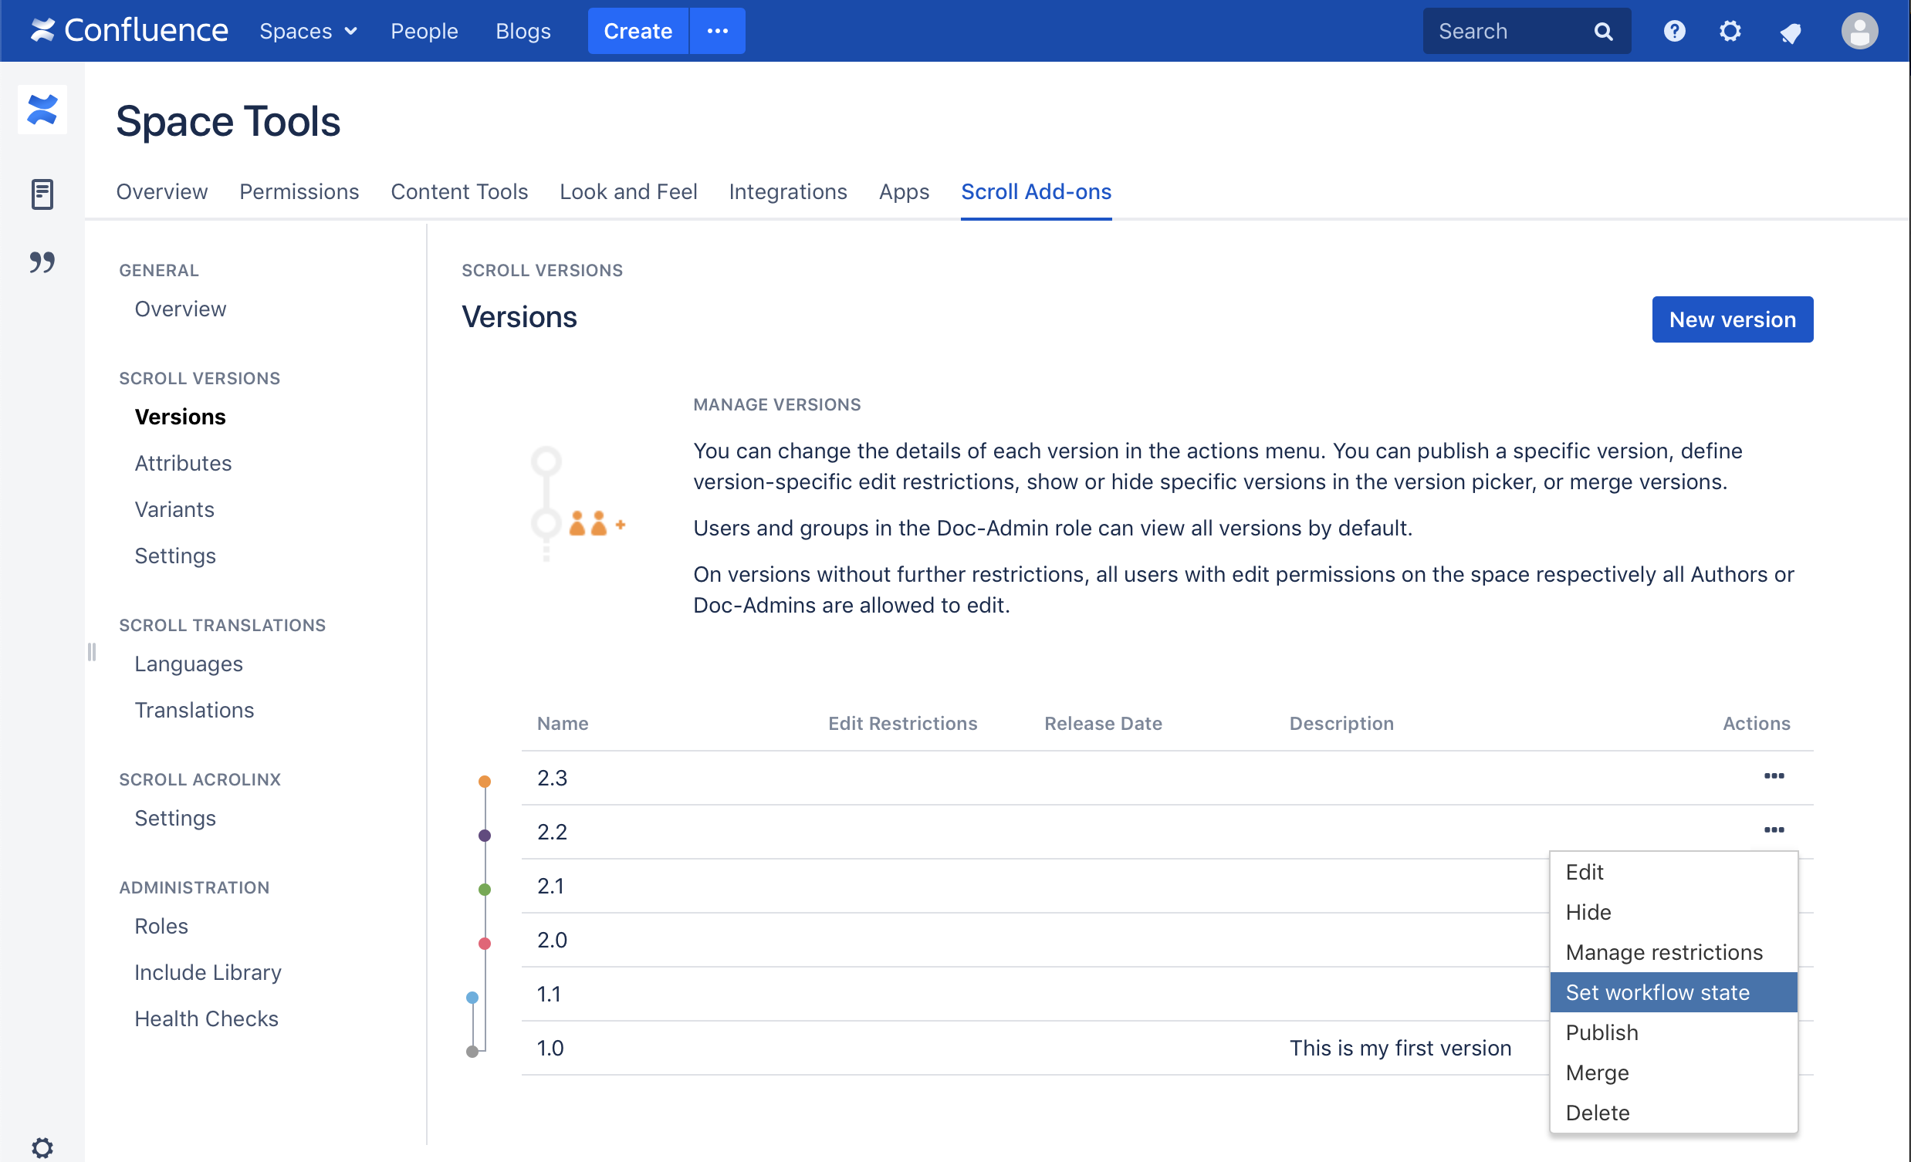Screen dimensions: 1911x1162
Task: Open the help question mark icon
Action: tap(1674, 31)
